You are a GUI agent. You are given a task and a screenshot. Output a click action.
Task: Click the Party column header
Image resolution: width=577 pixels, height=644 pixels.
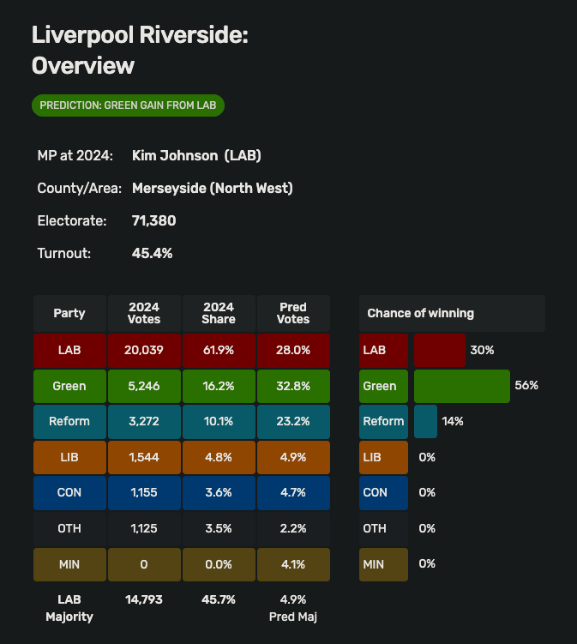click(69, 313)
